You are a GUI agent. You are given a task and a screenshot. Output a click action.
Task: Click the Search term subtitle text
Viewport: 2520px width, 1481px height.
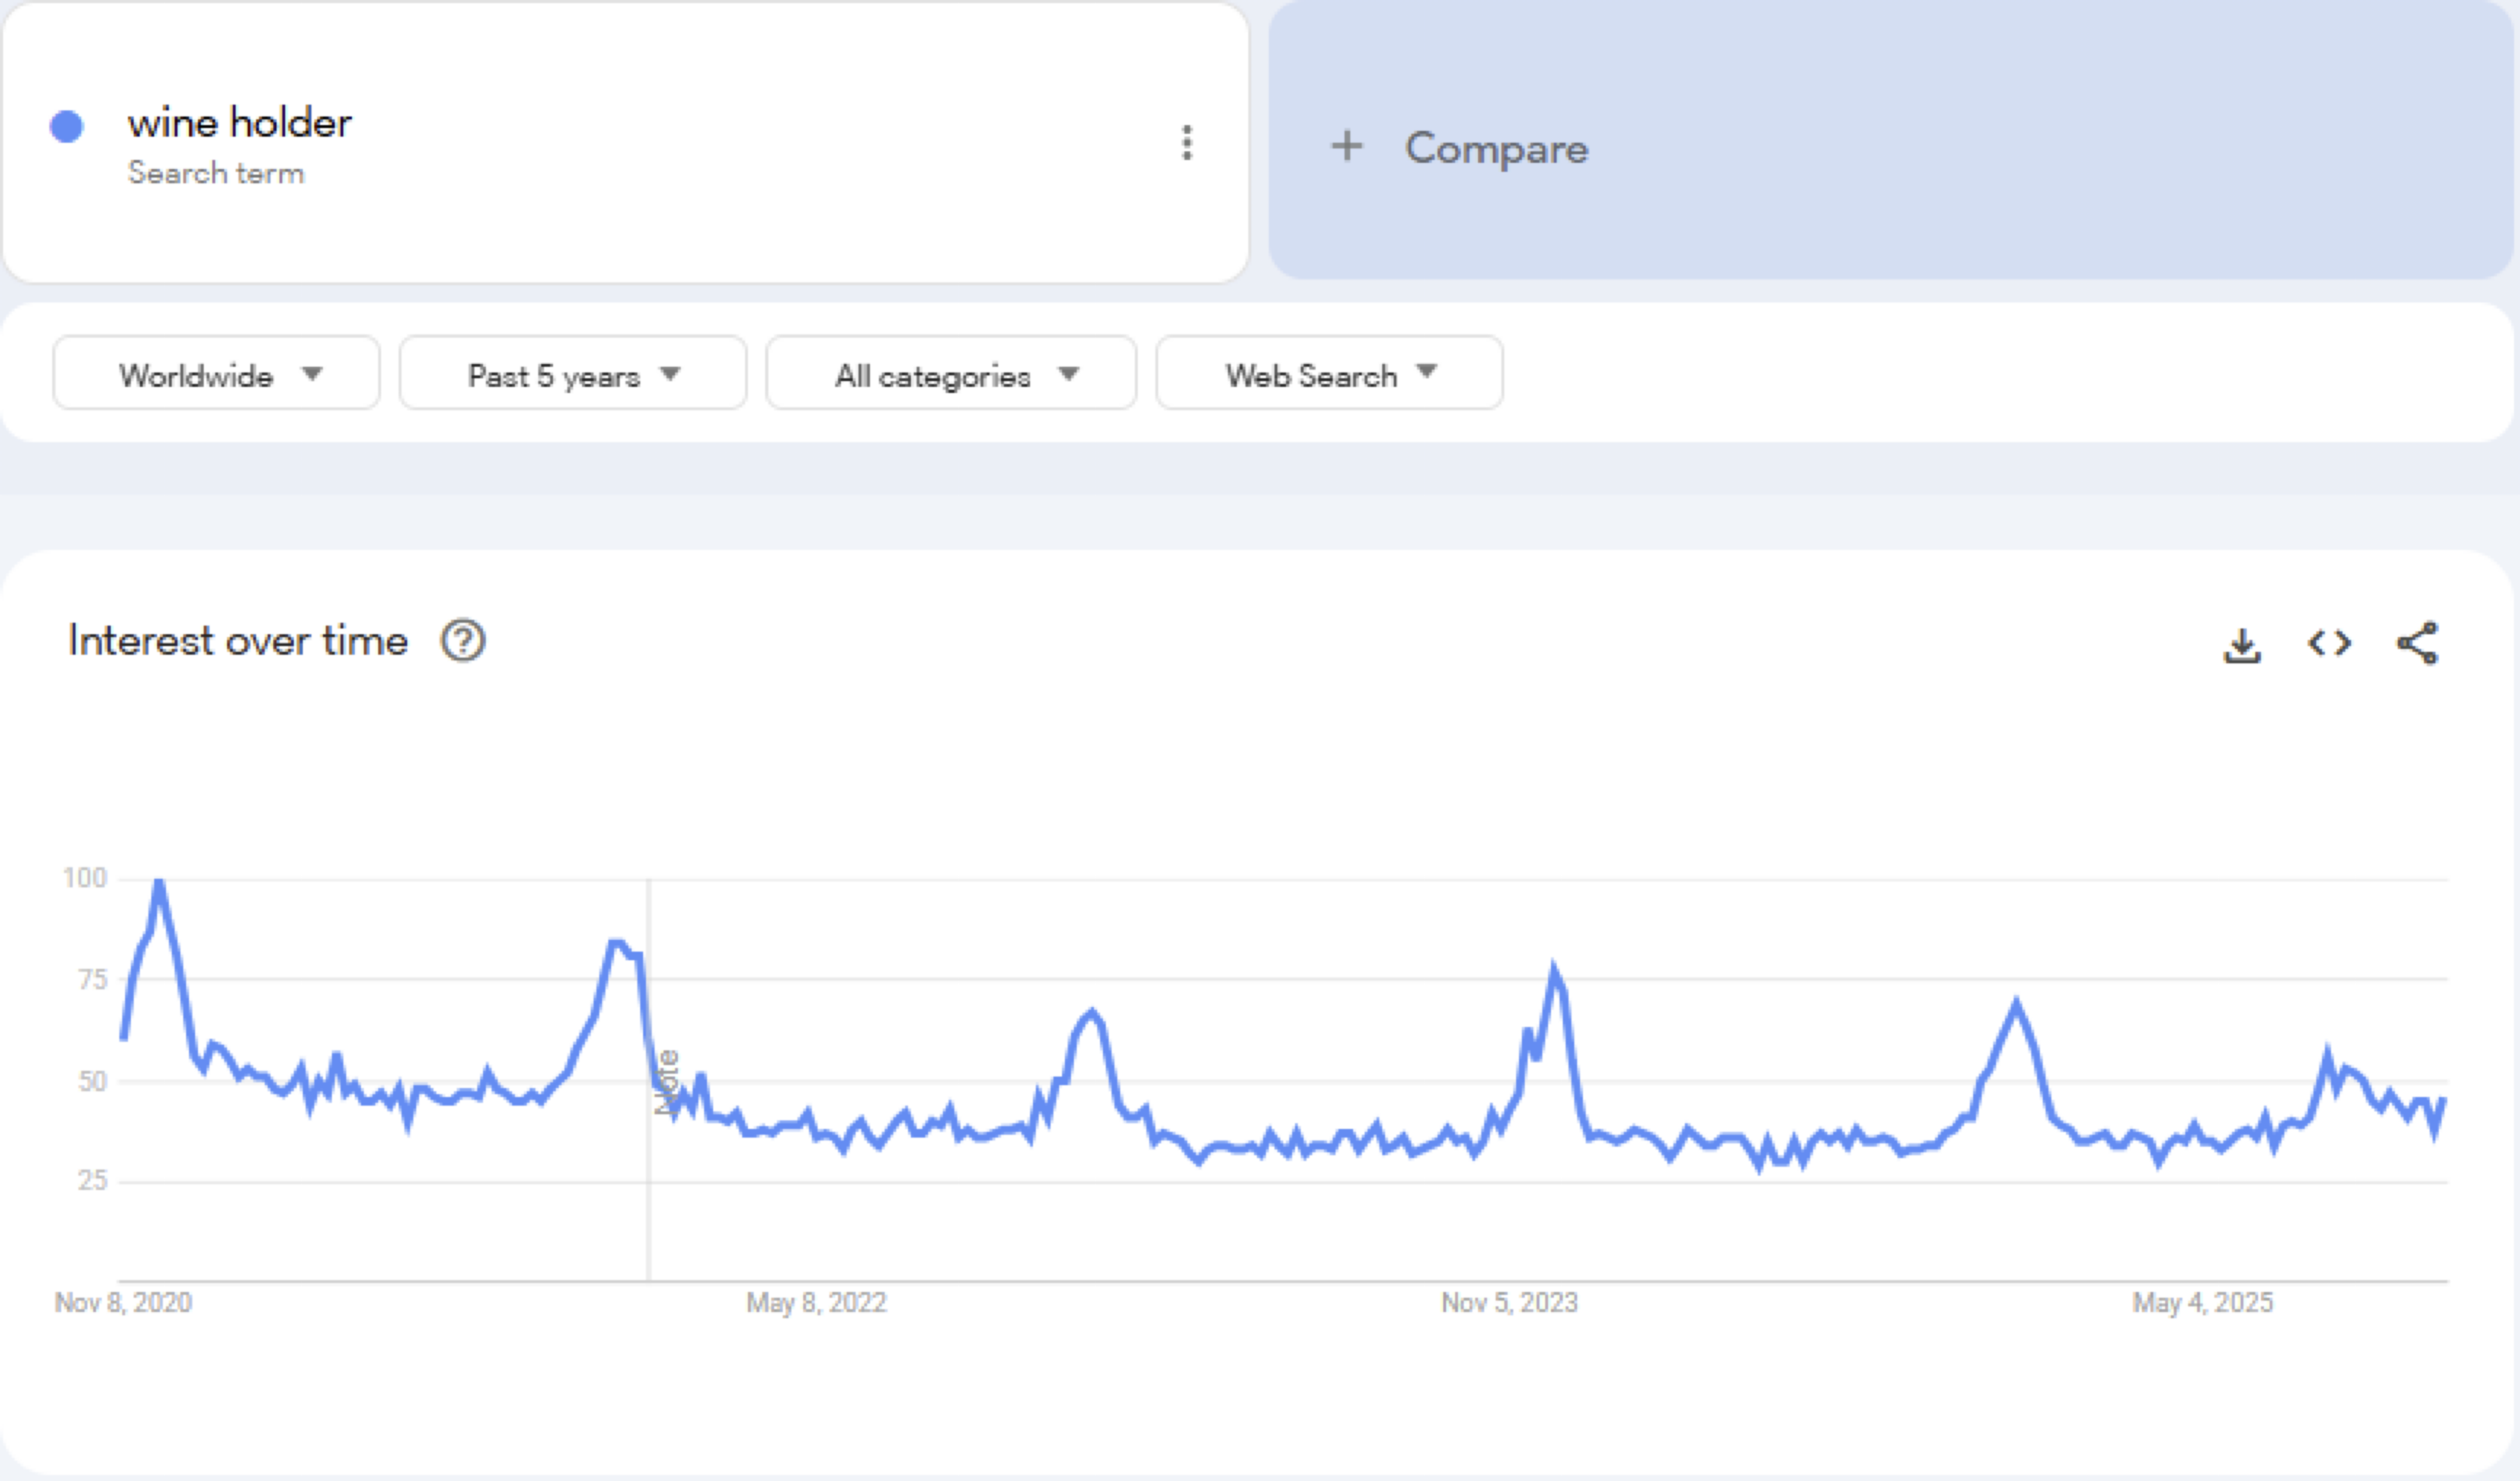[x=216, y=173]
